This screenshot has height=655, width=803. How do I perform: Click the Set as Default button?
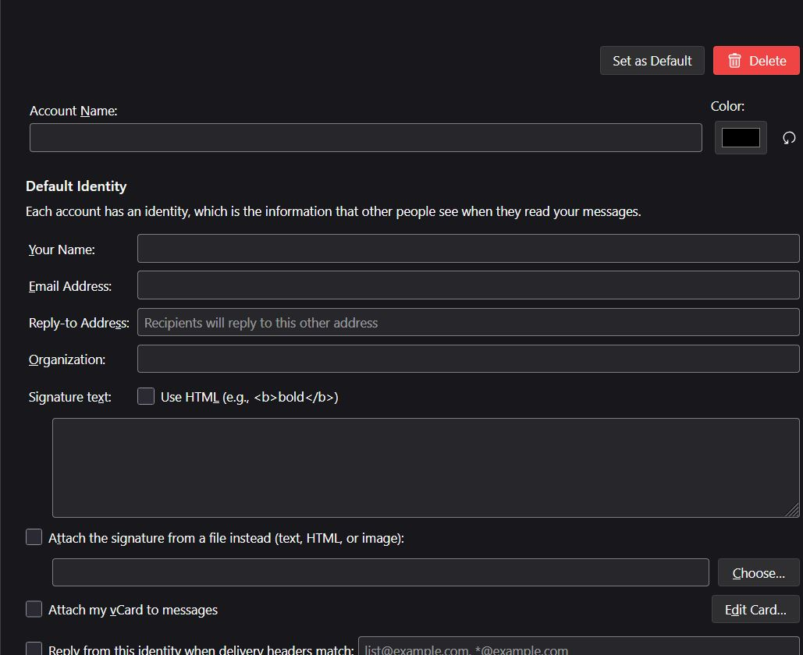click(652, 61)
